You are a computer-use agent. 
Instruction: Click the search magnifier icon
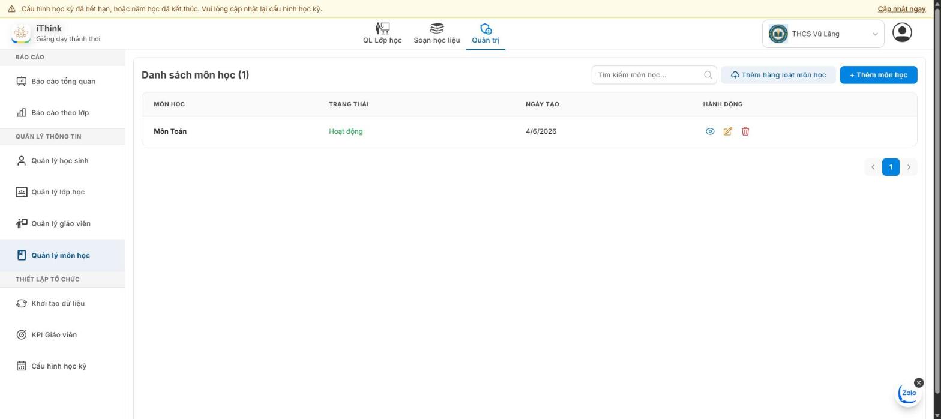point(708,75)
